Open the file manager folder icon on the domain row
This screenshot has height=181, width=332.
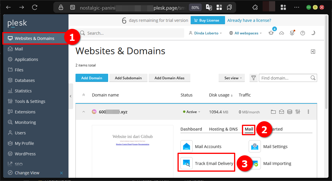273,112
